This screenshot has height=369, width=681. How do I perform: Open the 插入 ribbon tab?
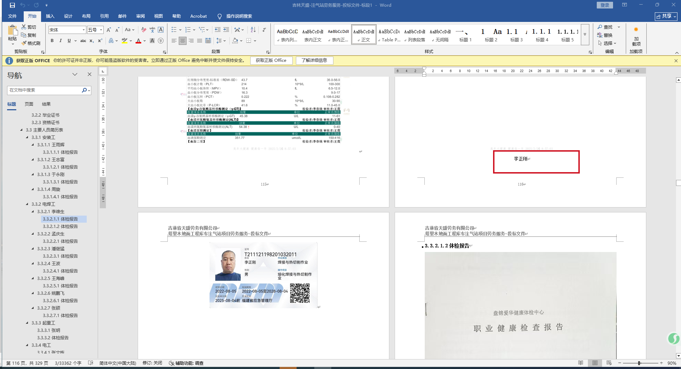(50, 16)
